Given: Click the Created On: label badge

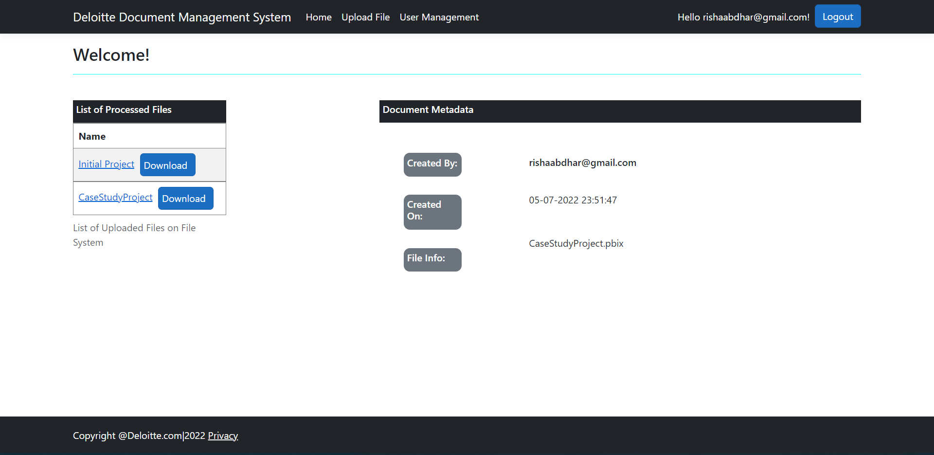Looking at the screenshot, I should pos(432,212).
